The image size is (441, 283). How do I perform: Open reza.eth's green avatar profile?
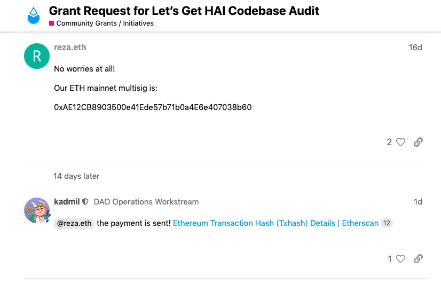coord(37,56)
